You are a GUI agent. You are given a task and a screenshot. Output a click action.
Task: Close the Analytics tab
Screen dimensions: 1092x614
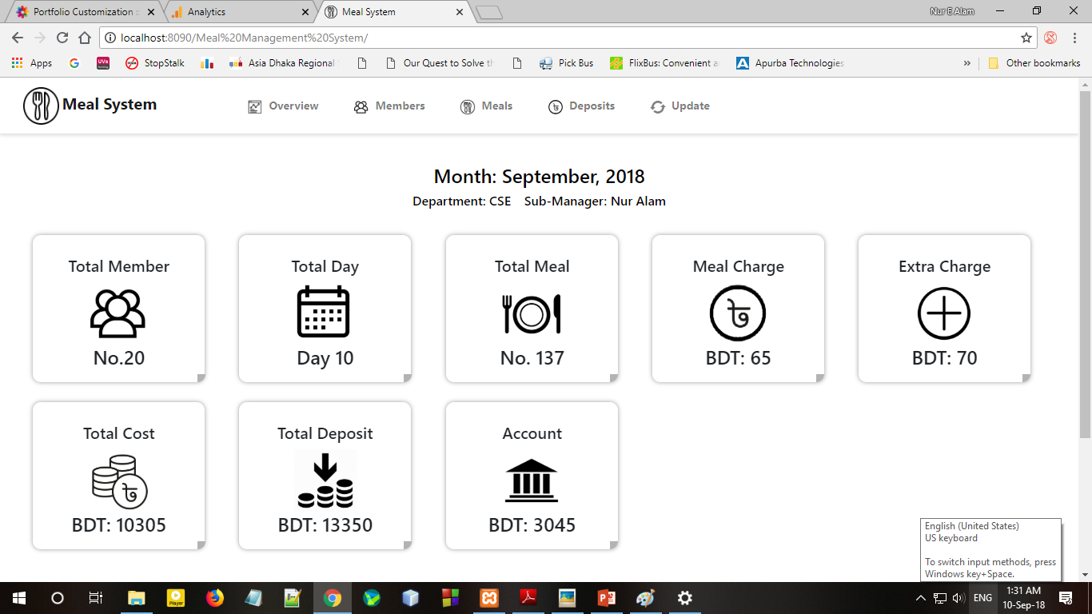point(305,12)
